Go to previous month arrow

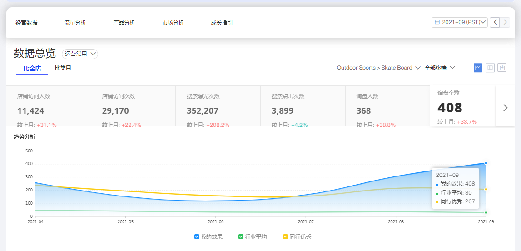pos(495,22)
